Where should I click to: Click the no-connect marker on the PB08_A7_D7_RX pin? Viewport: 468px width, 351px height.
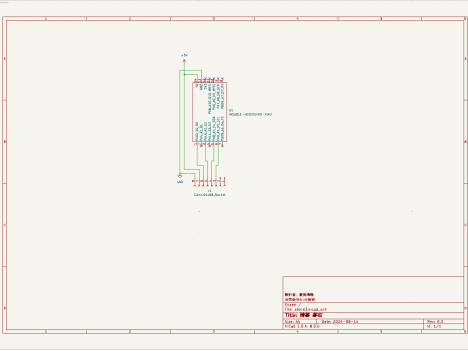pyautogui.click(x=221, y=78)
